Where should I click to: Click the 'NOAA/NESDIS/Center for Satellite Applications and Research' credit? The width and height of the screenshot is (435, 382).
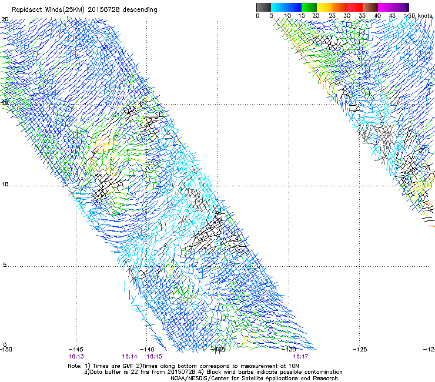pyautogui.click(x=254, y=378)
